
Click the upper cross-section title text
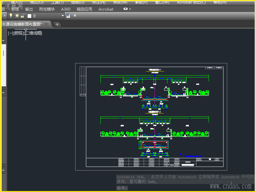pyautogui.click(x=155, y=70)
